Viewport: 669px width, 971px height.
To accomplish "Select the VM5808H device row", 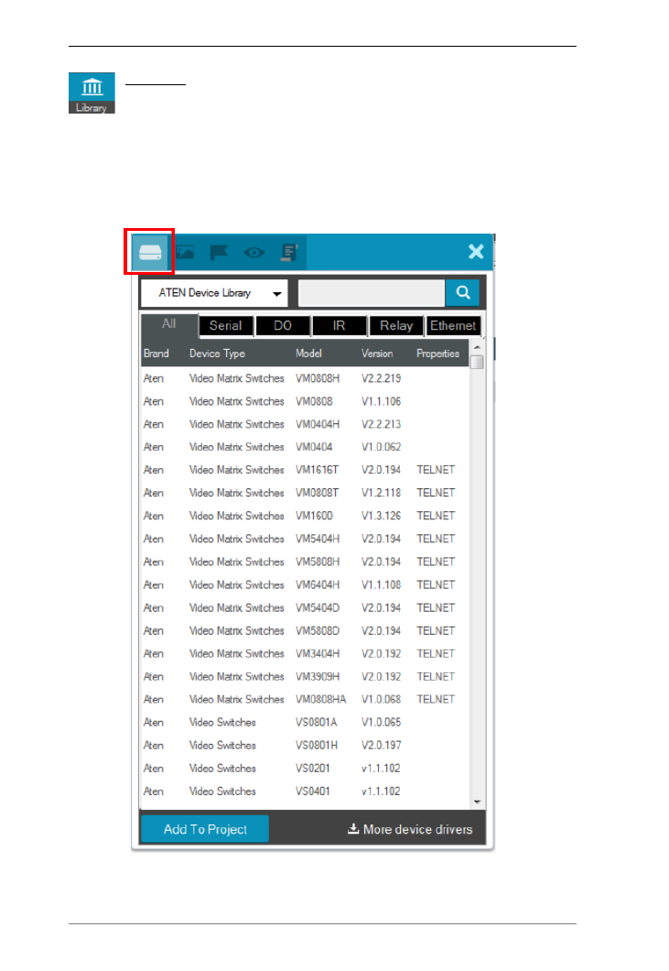I will point(305,562).
